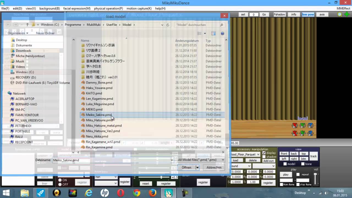Click the Fshadow button
This screenshot has height=198, width=352.
(279, 14)
